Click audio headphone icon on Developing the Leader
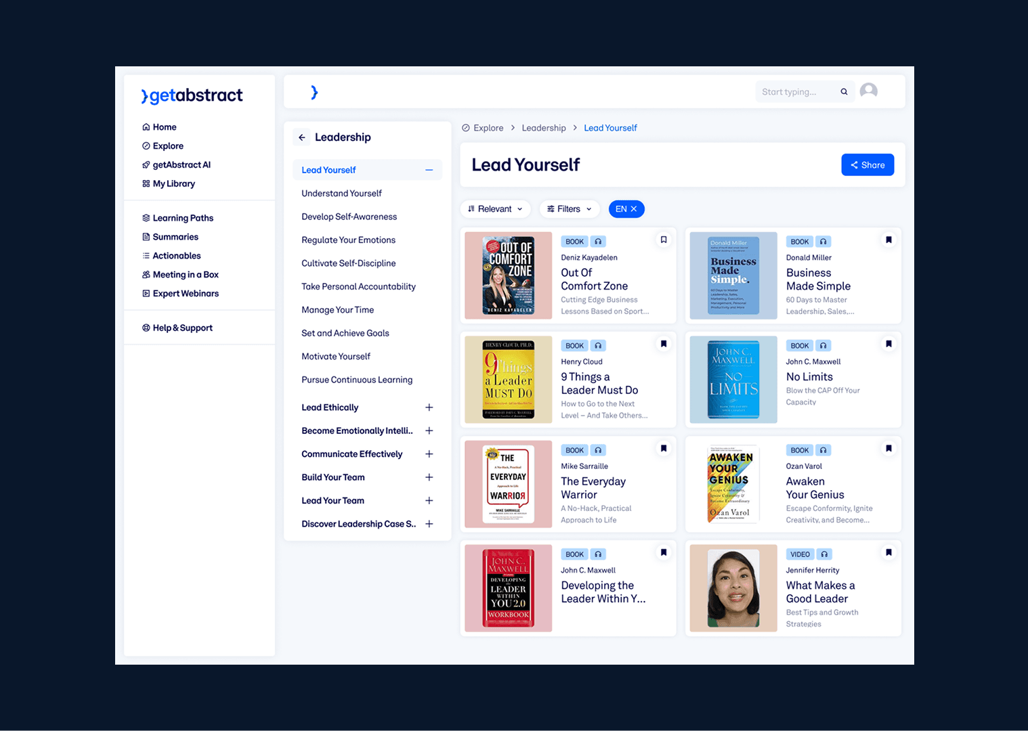This screenshot has height=731, width=1028. (x=598, y=554)
